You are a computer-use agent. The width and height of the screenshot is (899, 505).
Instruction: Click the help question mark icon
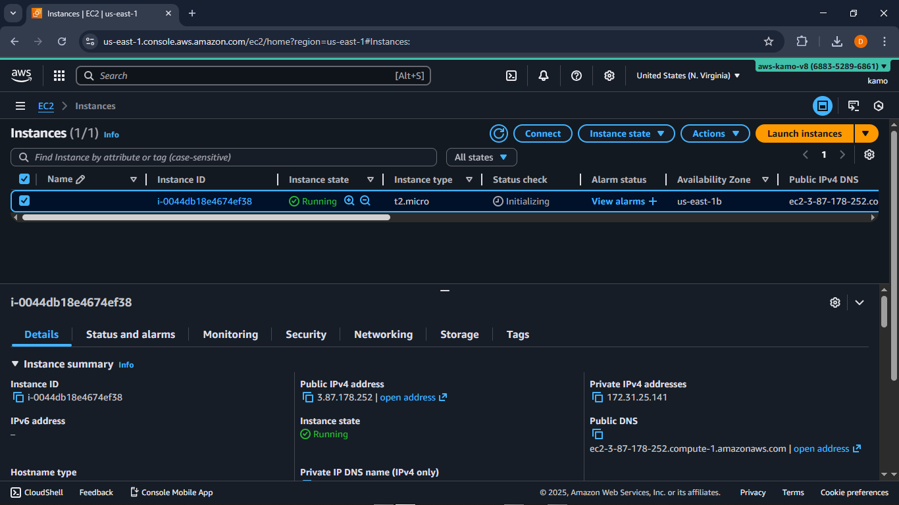click(577, 76)
